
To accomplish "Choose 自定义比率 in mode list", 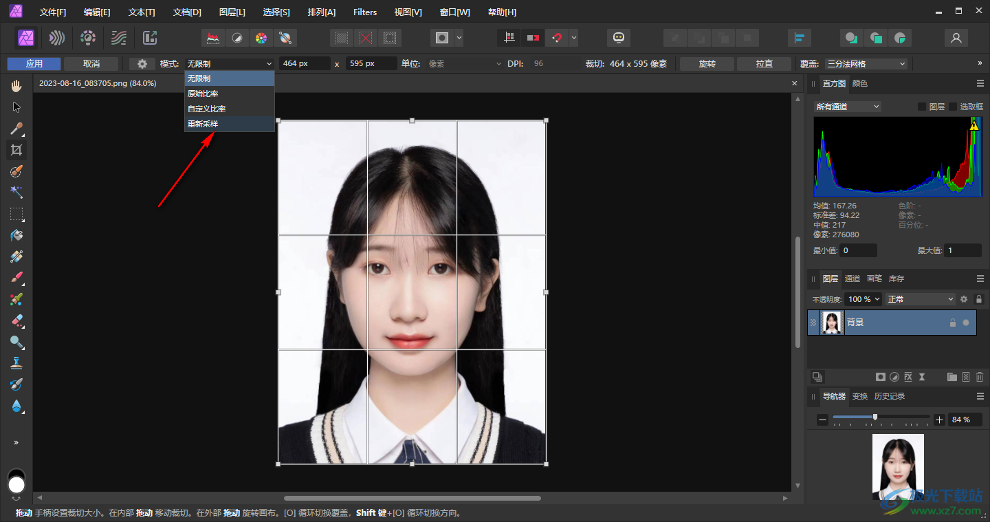I will [x=230, y=109].
